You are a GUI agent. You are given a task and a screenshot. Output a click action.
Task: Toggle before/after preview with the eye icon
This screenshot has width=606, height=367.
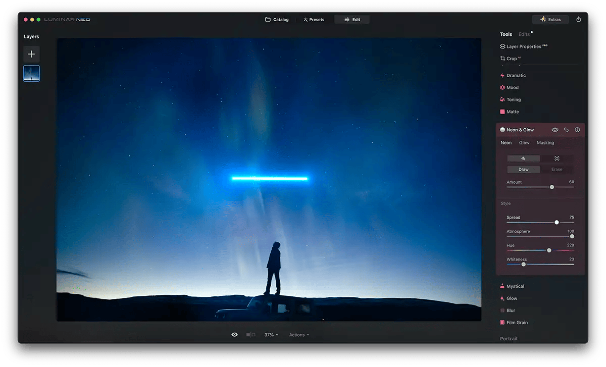coord(234,334)
